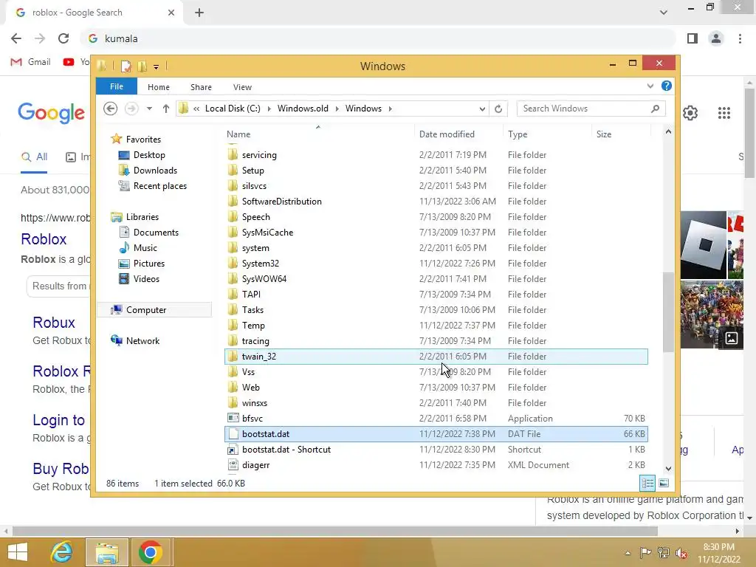This screenshot has width=756, height=567.
Task: Open File Explorer help
Action: click(667, 86)
